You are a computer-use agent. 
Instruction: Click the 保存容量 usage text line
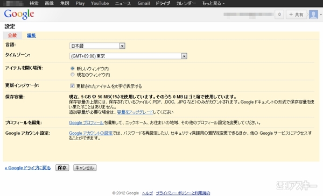[153, 97]
